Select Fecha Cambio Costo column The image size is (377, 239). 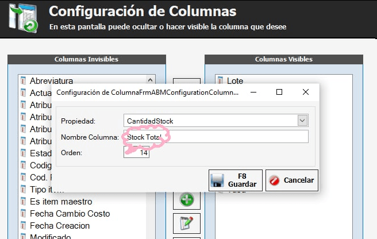click(70, 214)
